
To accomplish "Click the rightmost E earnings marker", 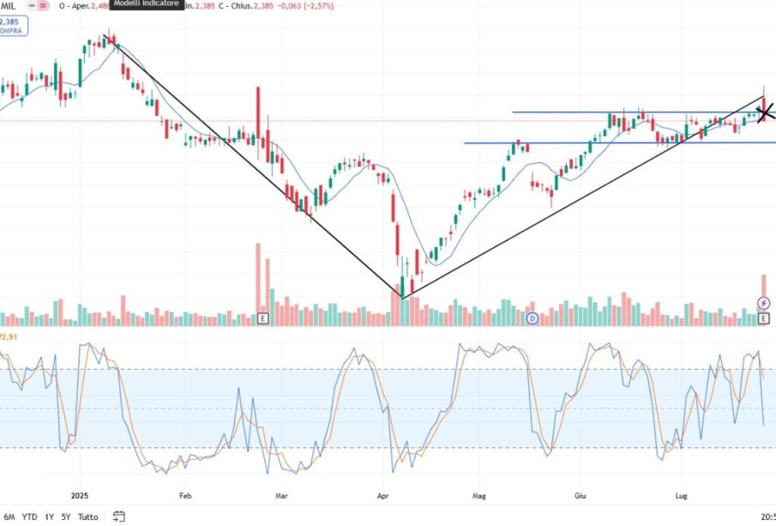I will (764, 318).
